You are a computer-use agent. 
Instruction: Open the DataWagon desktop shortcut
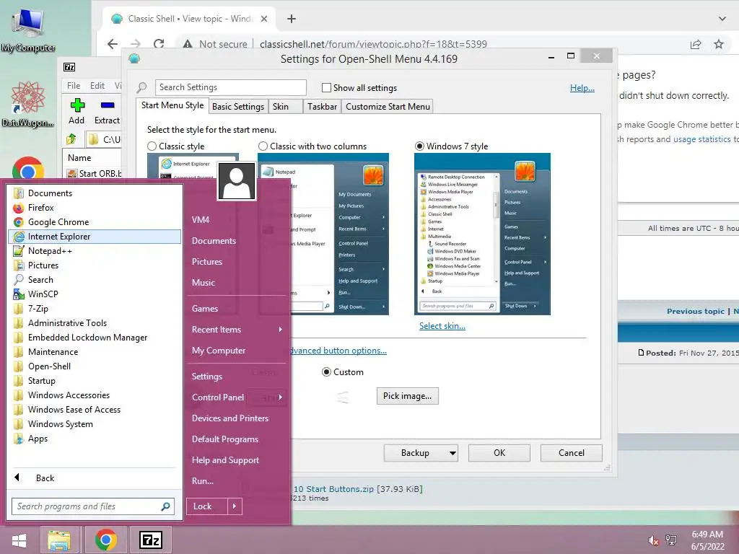point(28,104)
